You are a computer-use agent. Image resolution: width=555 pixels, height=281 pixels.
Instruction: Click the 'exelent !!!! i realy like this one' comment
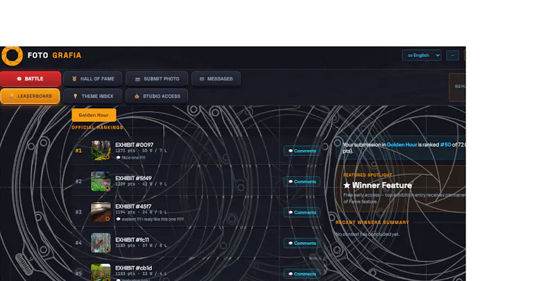click(153, 219)
